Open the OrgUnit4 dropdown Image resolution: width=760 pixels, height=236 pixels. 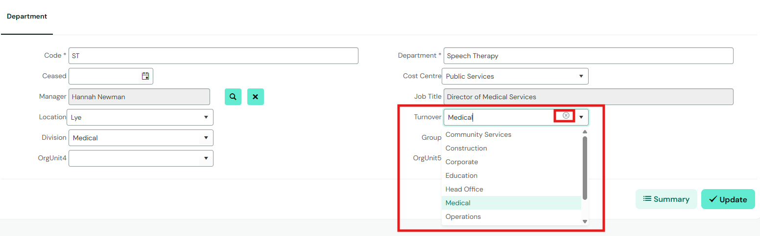(141, 158)
